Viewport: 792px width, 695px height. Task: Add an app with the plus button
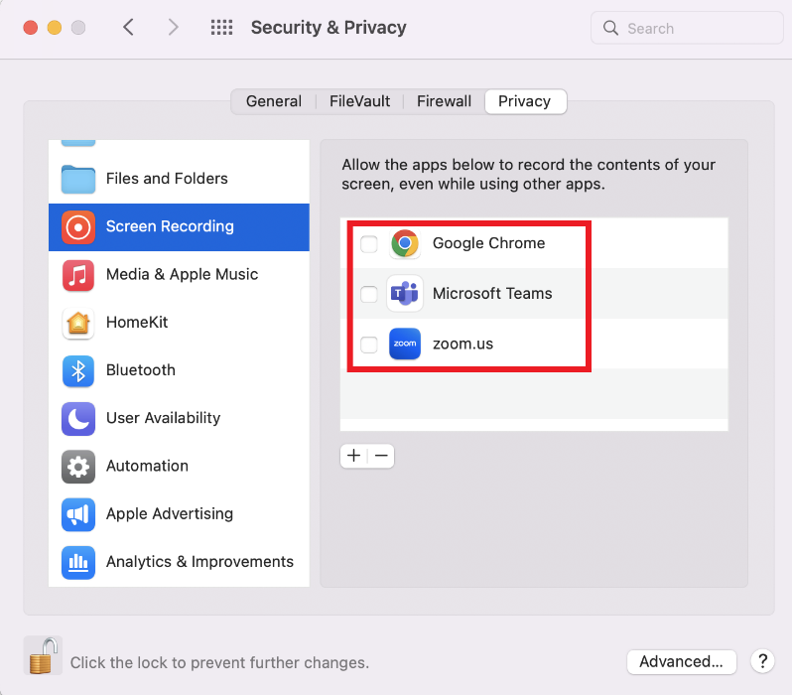point(354,456)
